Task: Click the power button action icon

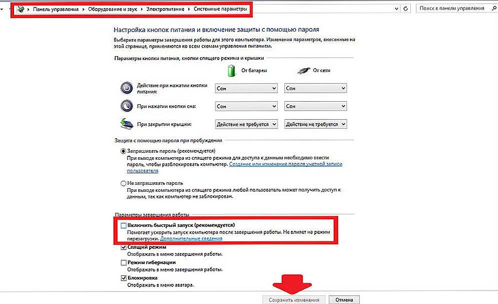Action: [x=127, y=88]
